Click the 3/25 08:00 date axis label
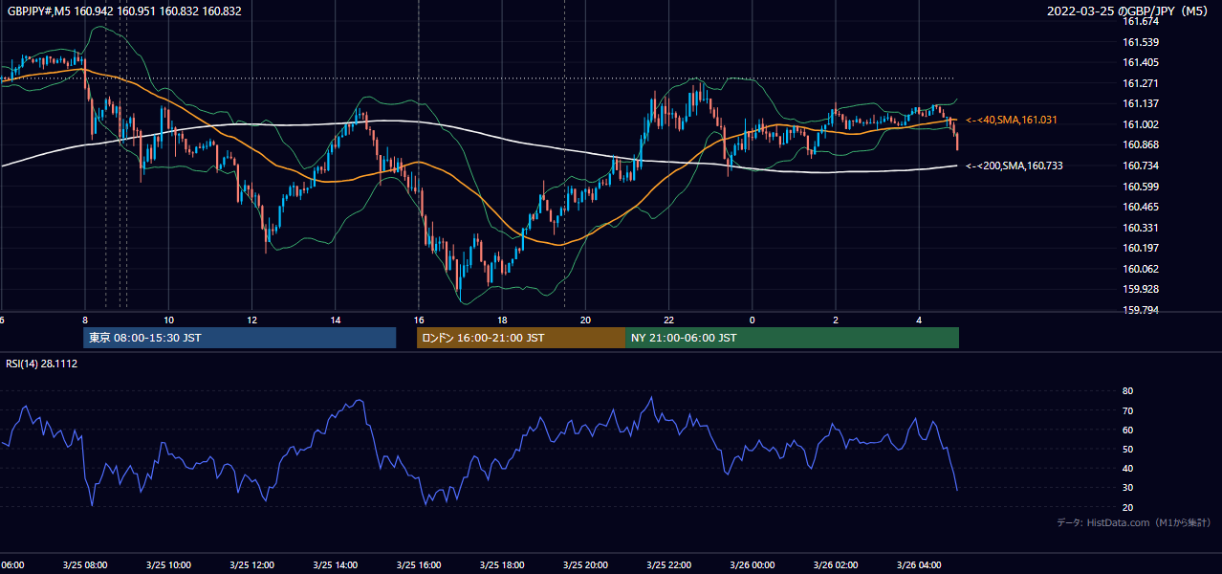The image size is (1222, 574). [86, 564]
